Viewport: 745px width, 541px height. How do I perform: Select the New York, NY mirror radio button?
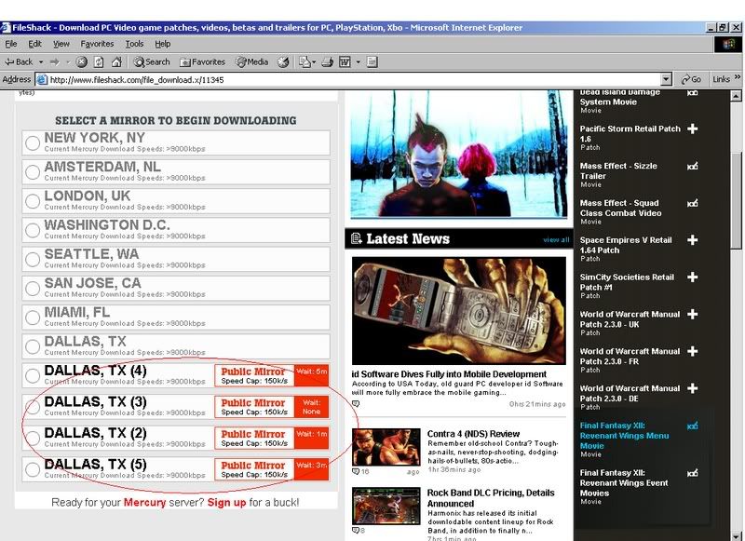click(x=33, y=142)
